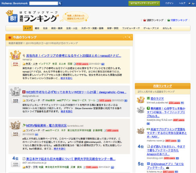Open the Webサービス tag in second entry
This screenshot has height=173, width=196.
pyautogui.click(x=79, y=100)
